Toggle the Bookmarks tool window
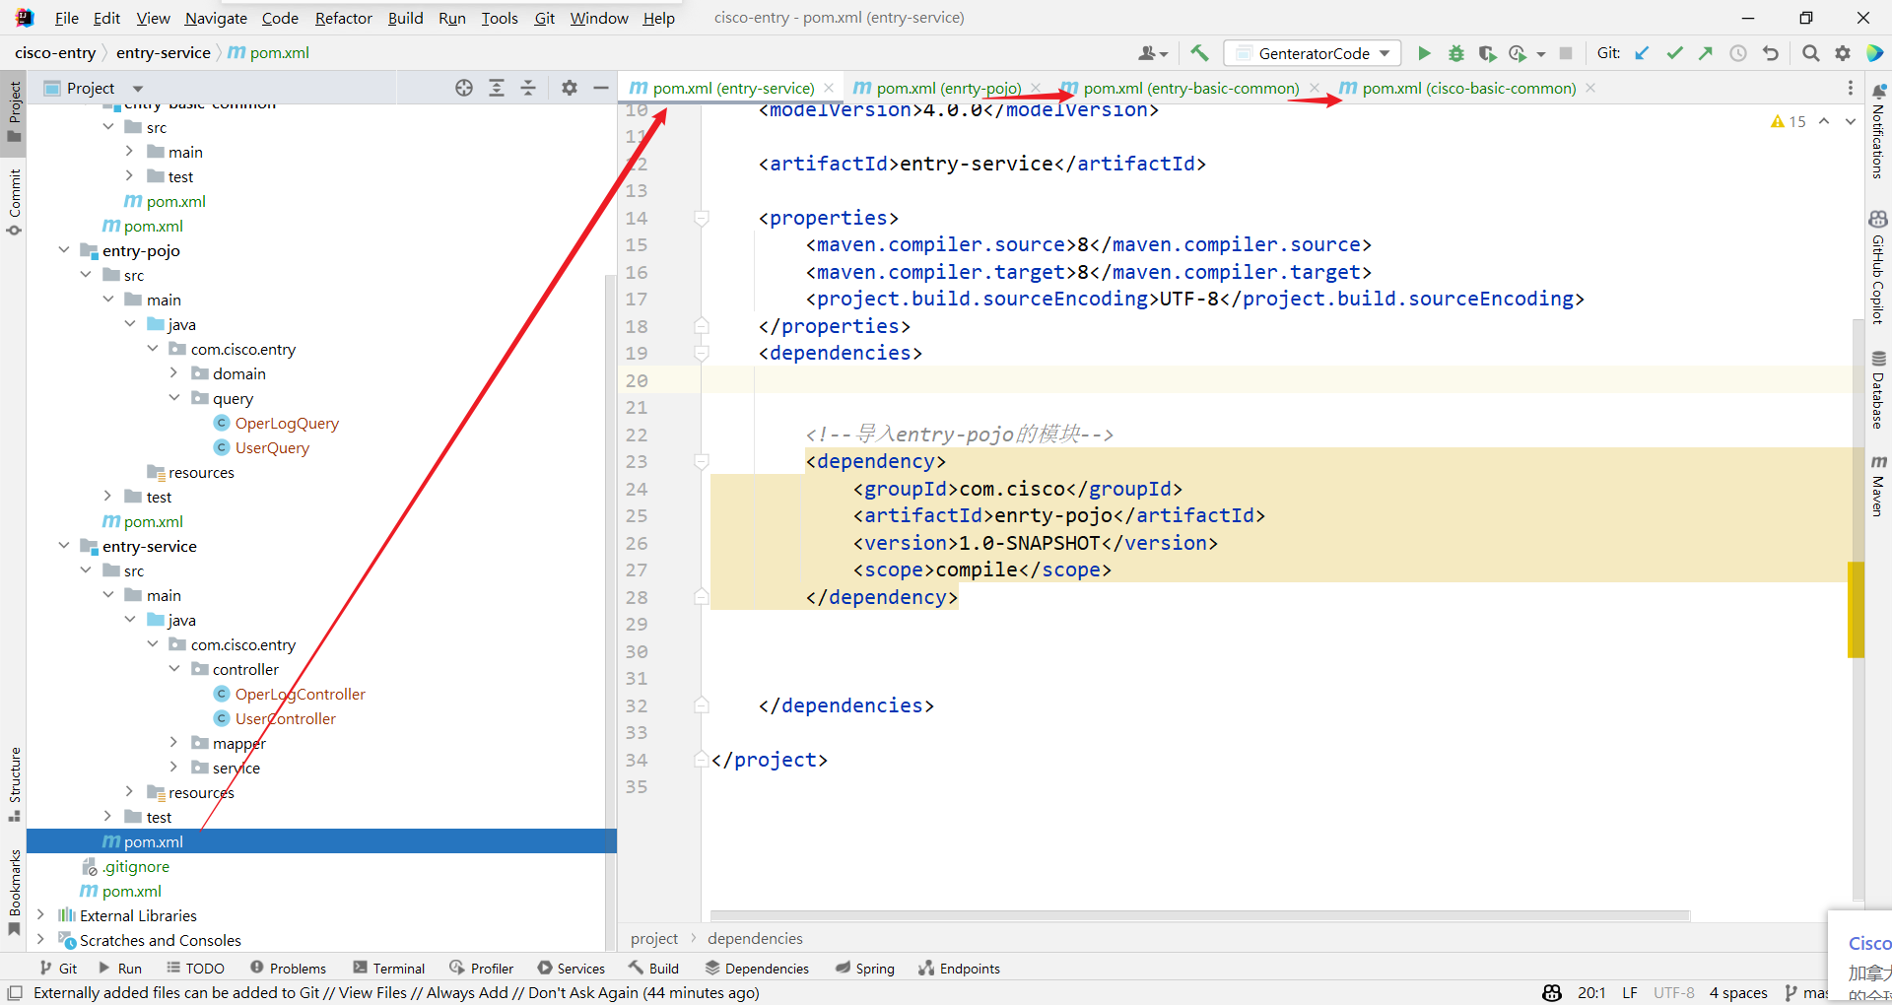The width and height of the screenshot is (1892, 1005). [x=14, y=893]
